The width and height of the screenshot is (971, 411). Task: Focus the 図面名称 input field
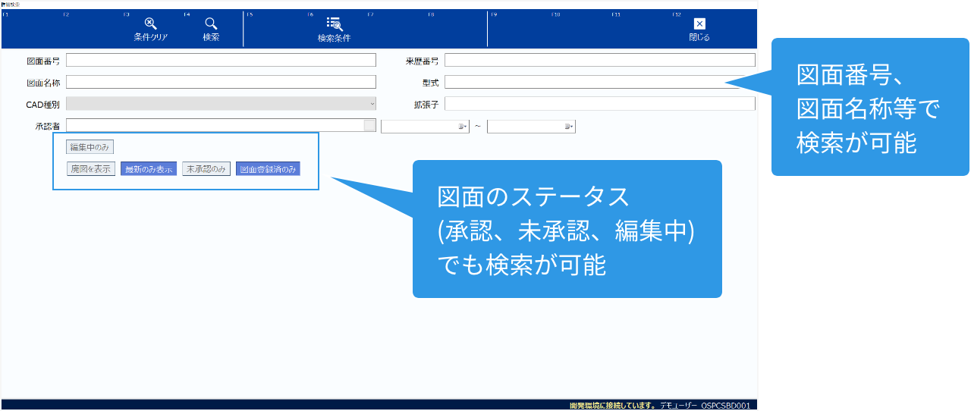pos(221,82)
